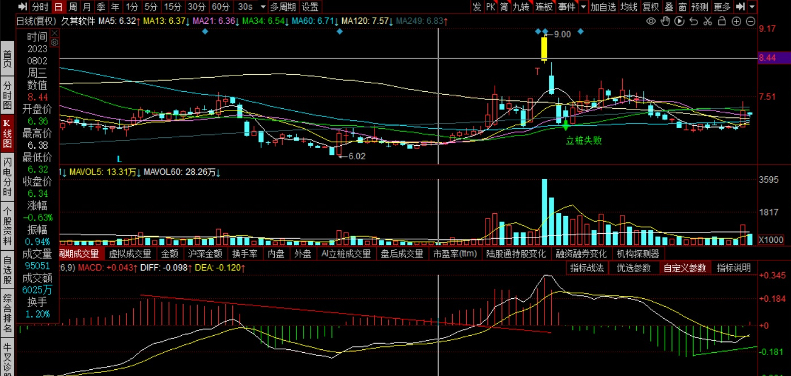This screenshot has height=376, width=791.
Task: Click the 加自选 button
Action: tap(603, 7)
